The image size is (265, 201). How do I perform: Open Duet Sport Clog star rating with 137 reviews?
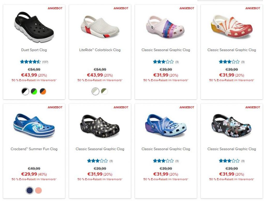pos(34,62)
